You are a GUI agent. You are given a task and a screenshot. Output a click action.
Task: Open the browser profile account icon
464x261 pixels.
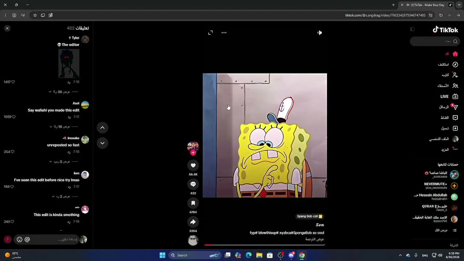click(x=14, y=15)
